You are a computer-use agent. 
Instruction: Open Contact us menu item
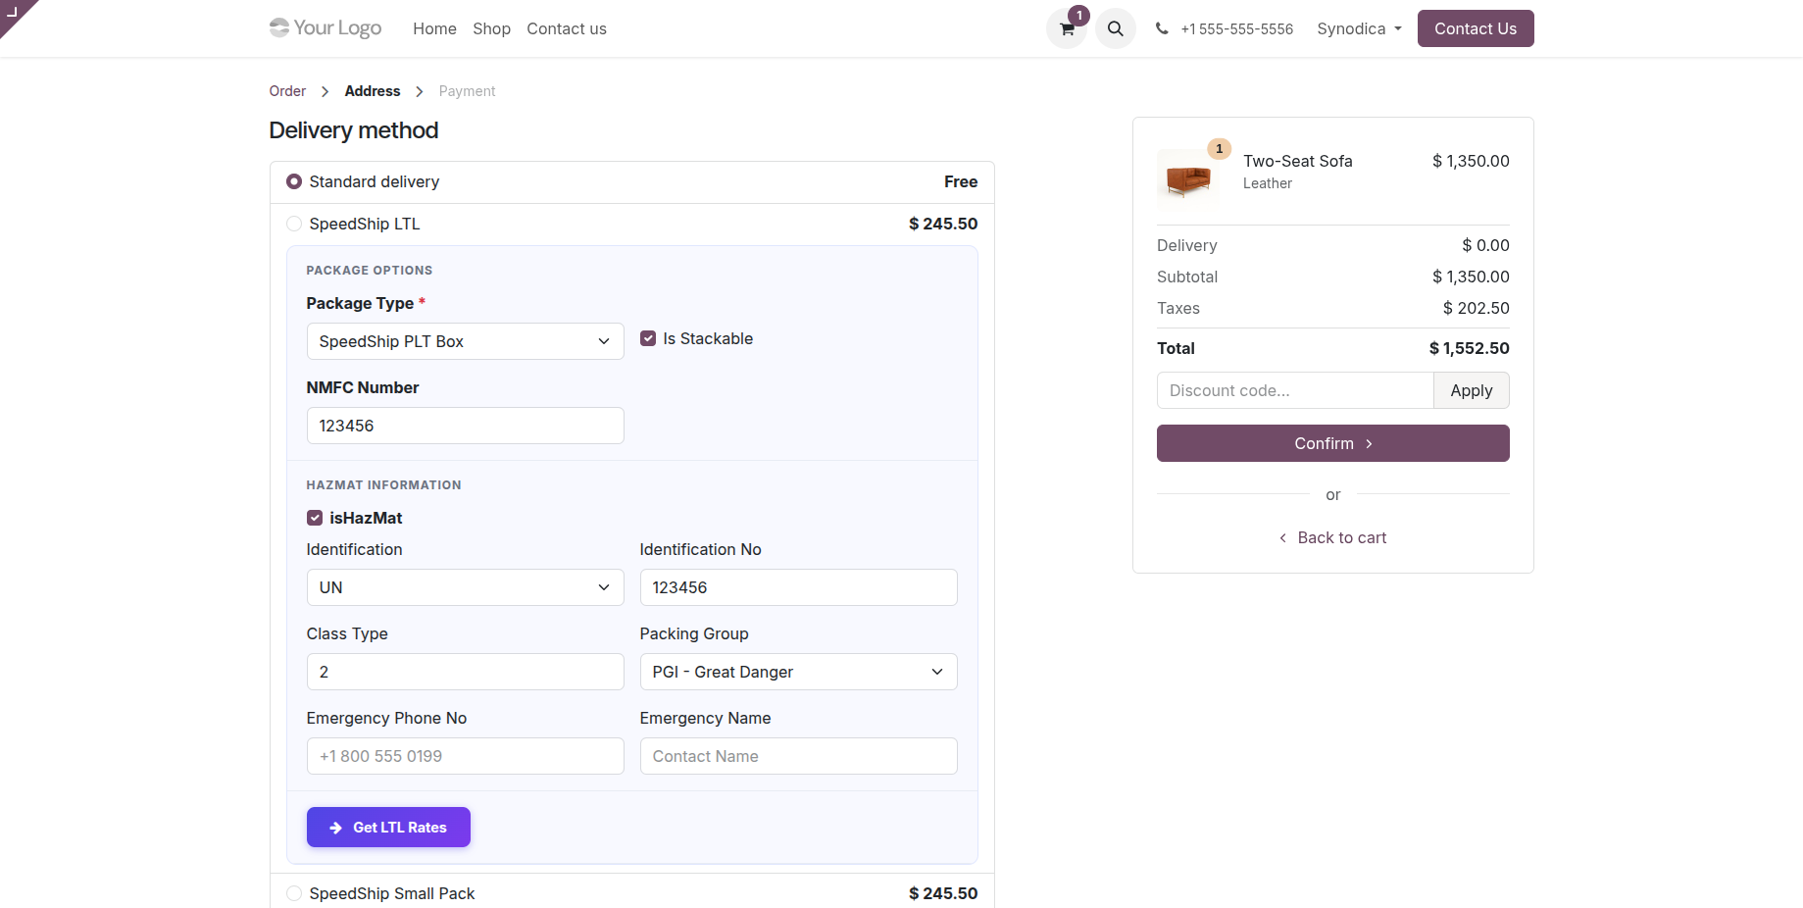(567, 28)
